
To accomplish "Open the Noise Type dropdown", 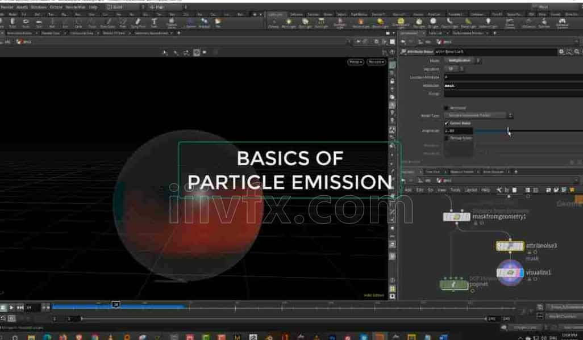I will click(x=478, y=116).
